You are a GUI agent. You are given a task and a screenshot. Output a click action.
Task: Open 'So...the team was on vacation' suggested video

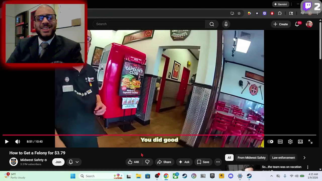281,167
